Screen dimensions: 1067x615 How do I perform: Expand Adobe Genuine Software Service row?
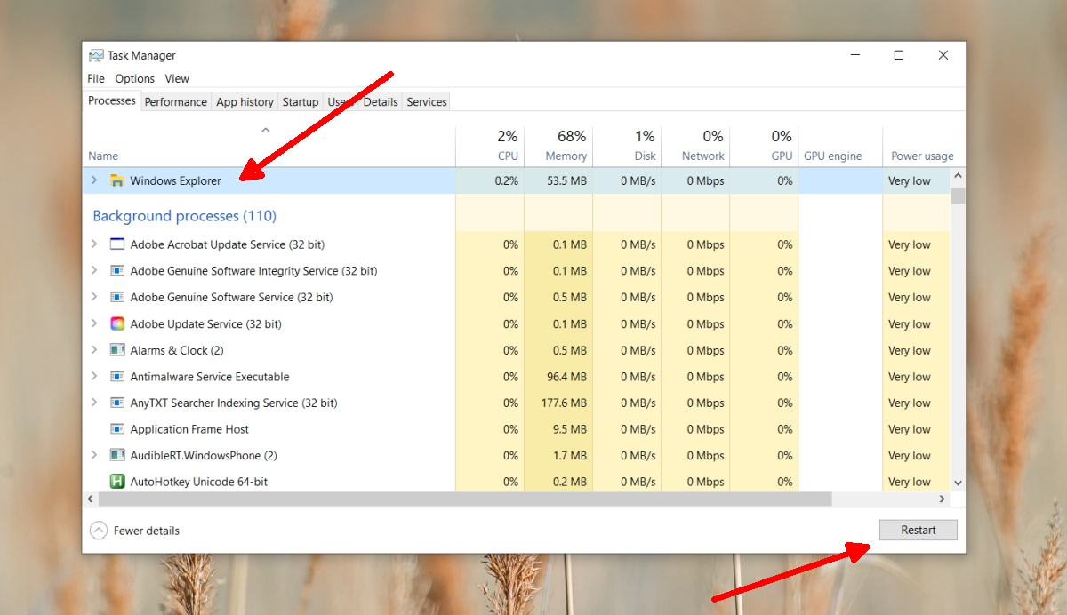click(94, 297)
